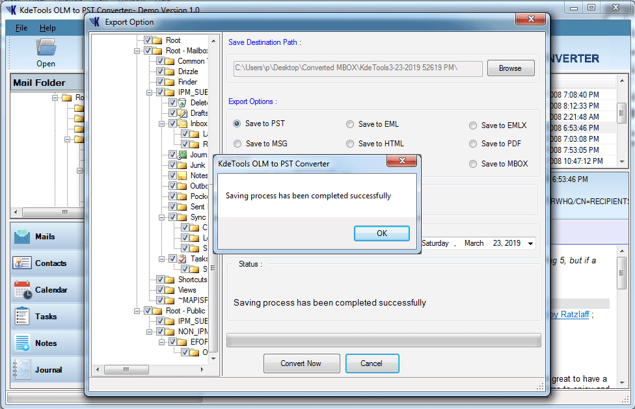The width and height of the screenshot is (635, 409).
Task: Collapse the NON_IPM node in tree
Action: tap(150, 332)
